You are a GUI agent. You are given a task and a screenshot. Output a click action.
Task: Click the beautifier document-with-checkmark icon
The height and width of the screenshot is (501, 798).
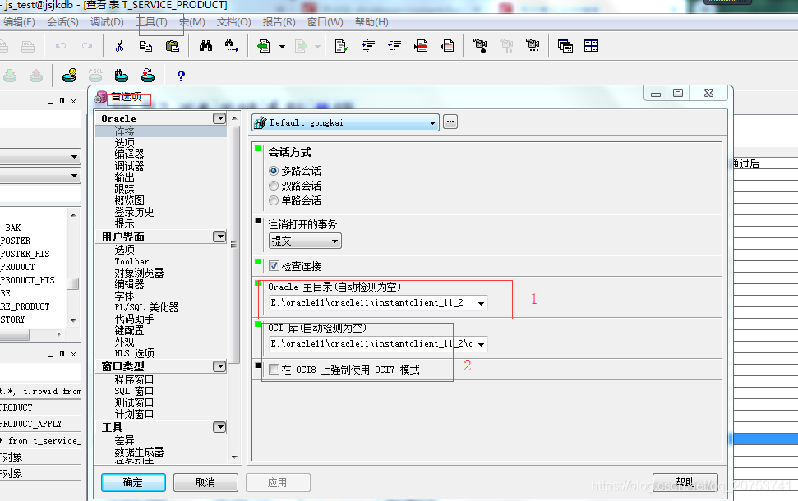[x=342, y=46]
